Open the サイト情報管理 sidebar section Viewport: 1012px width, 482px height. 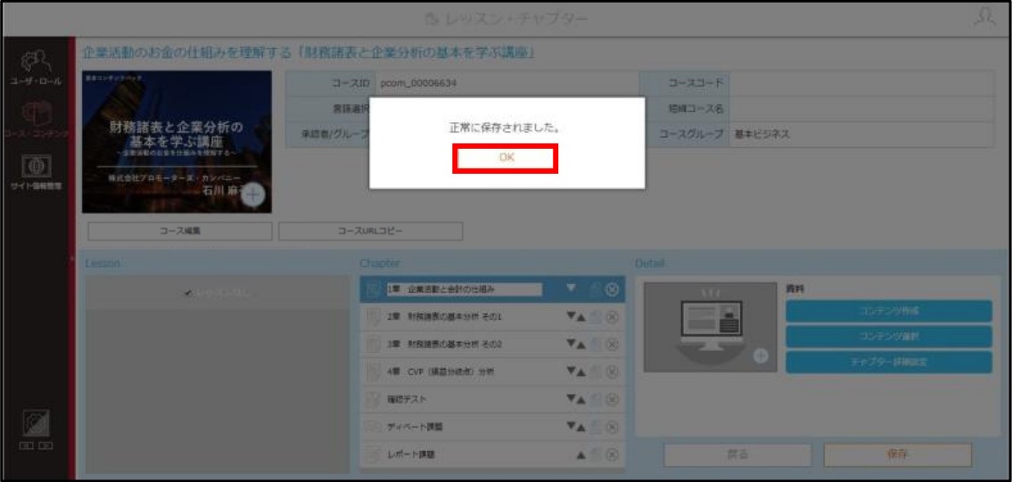pyautogui.click(x=36, y=172)
